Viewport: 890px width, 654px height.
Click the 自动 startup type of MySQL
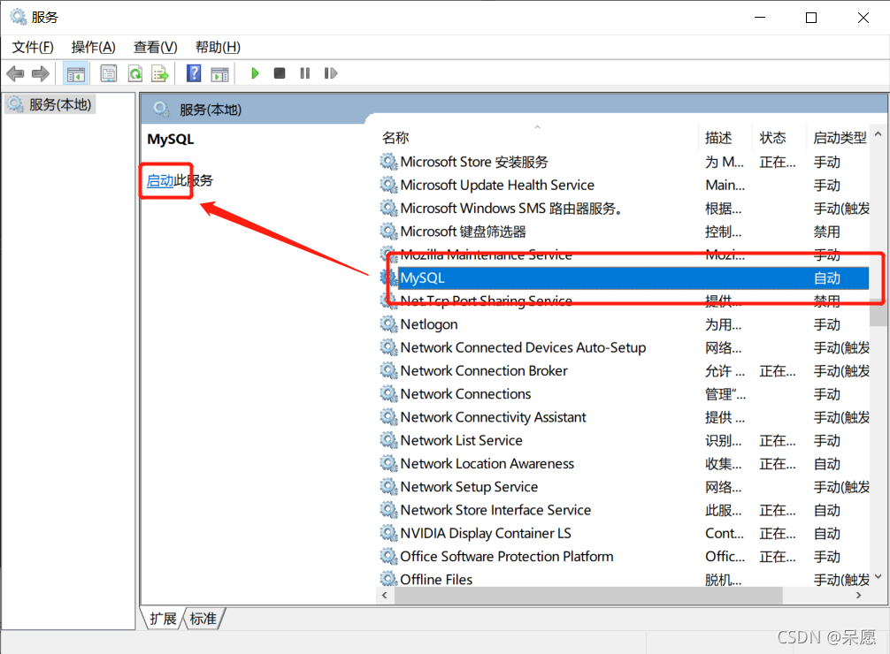coord(826,278)
